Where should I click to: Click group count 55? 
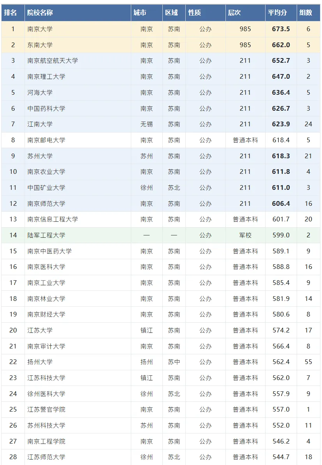point(308,362)
